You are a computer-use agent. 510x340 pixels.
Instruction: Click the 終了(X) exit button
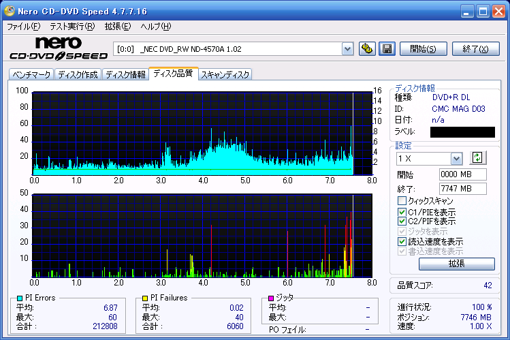click(x=476, y=49)
